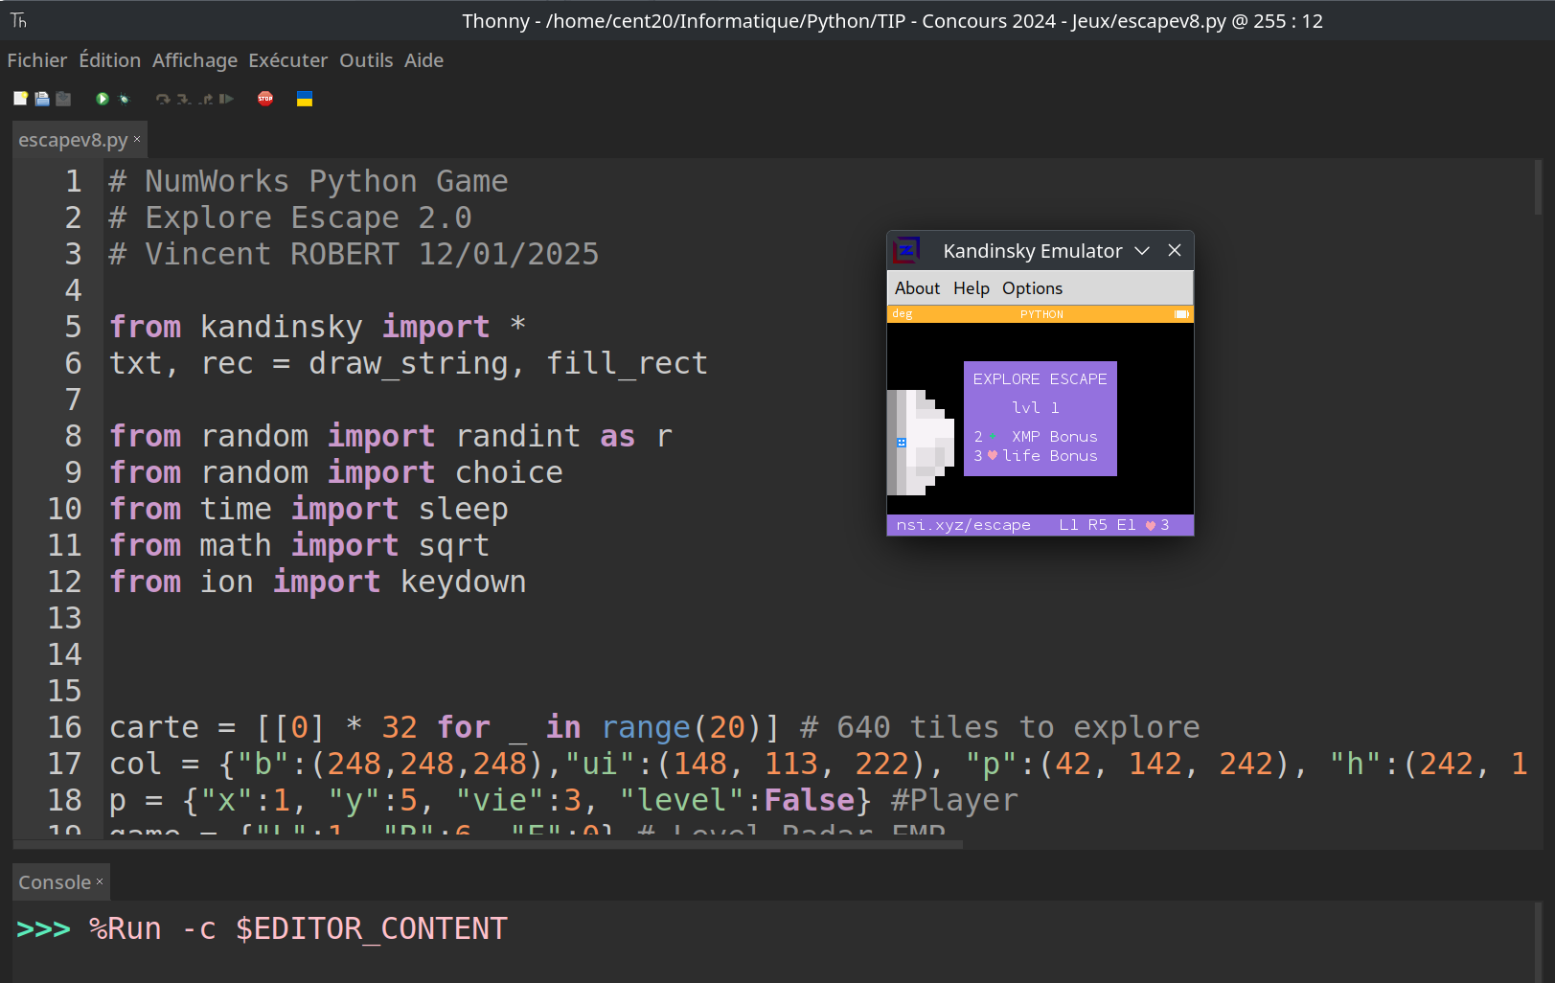Click the Step into debug icon

pos(184,99)
